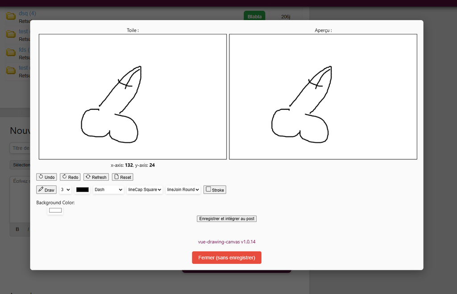Open the line width dropdown showing 3
The width and height of the screenshot is (457, 294).
pos(65,190)
